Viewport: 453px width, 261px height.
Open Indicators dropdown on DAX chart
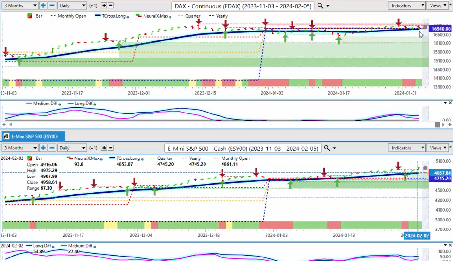(x=407, y=5)
